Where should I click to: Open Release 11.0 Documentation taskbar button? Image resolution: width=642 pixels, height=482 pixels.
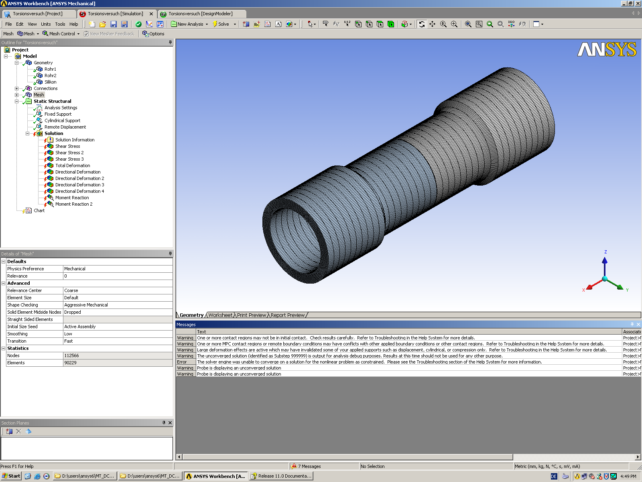pyautogui.click(x=281, y=476)
